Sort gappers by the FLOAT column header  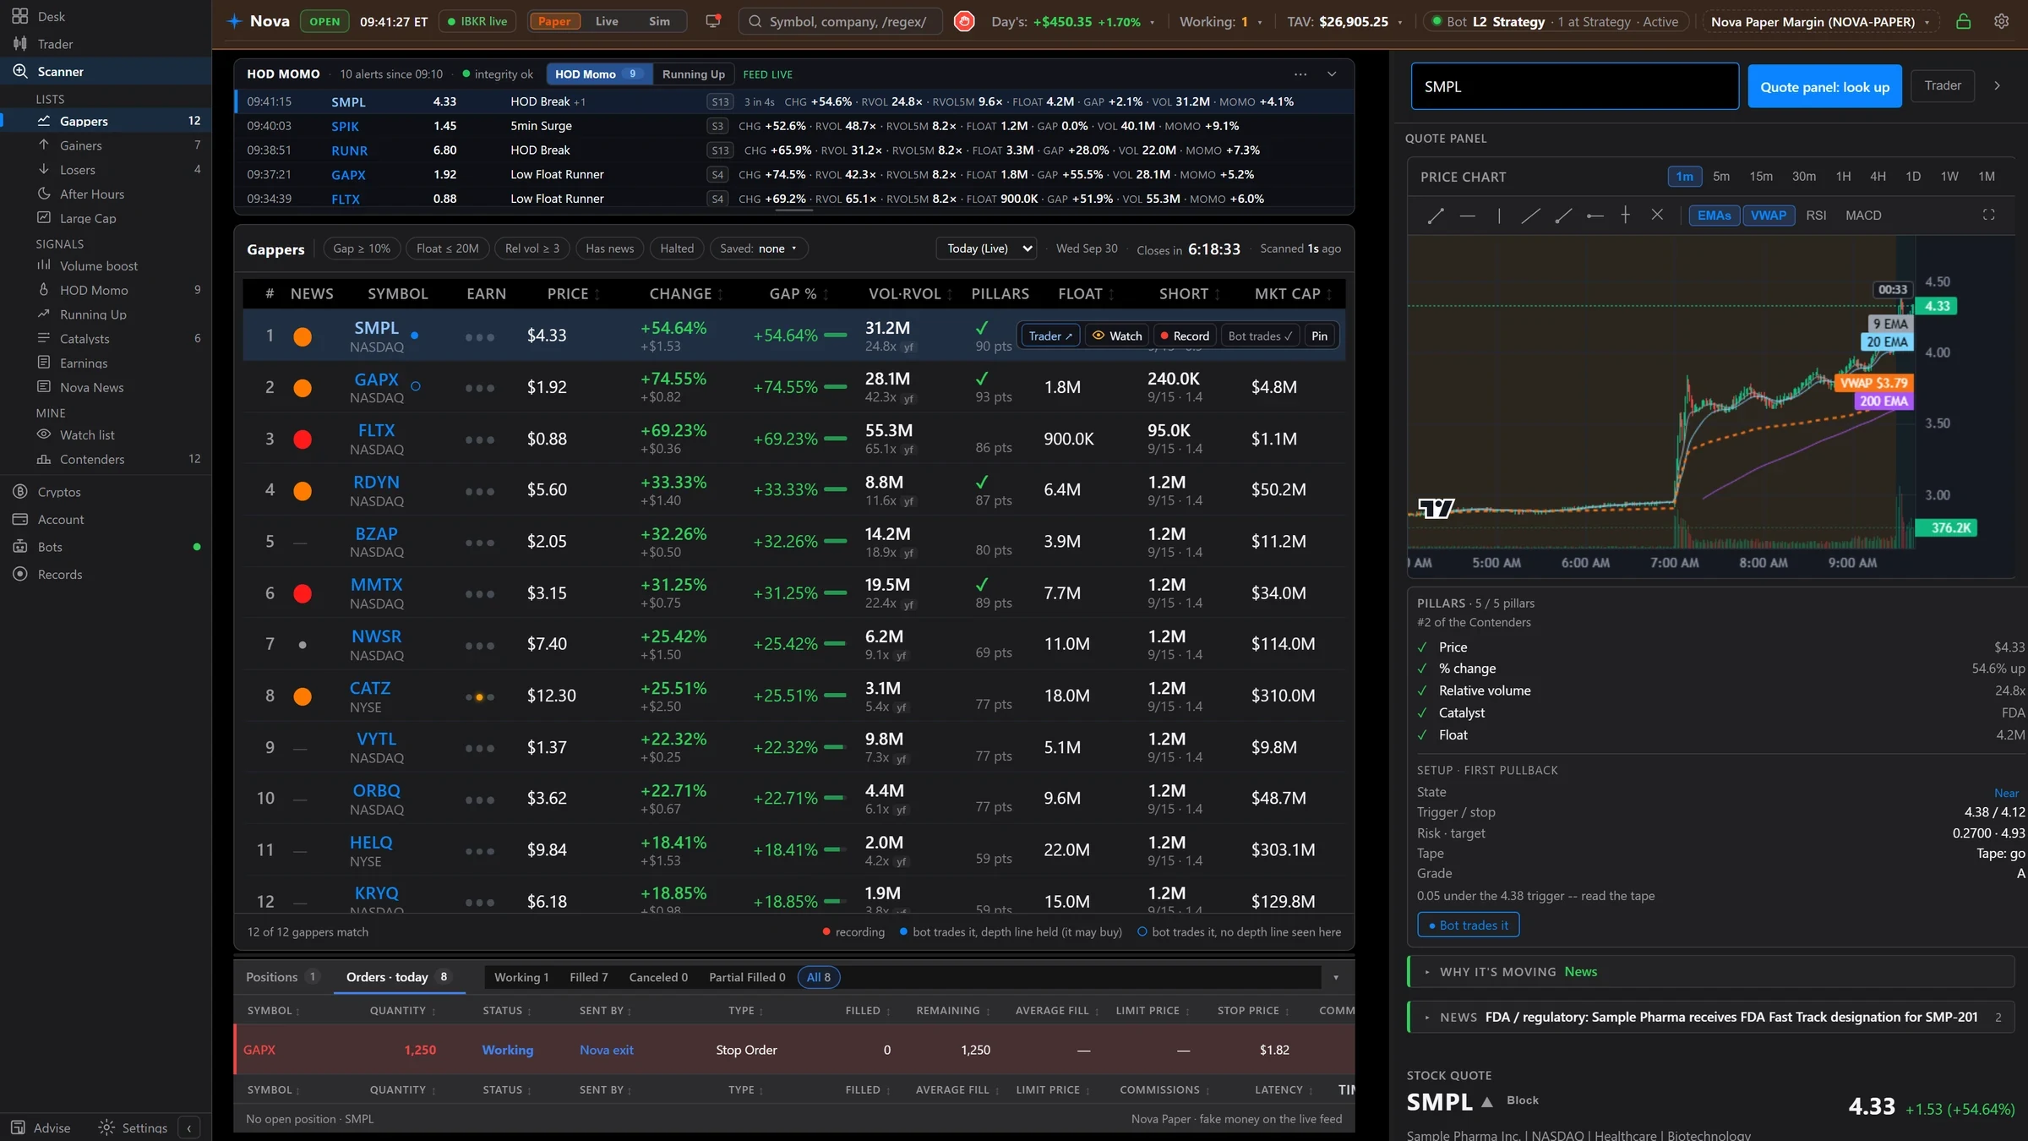click(1087, 294)
